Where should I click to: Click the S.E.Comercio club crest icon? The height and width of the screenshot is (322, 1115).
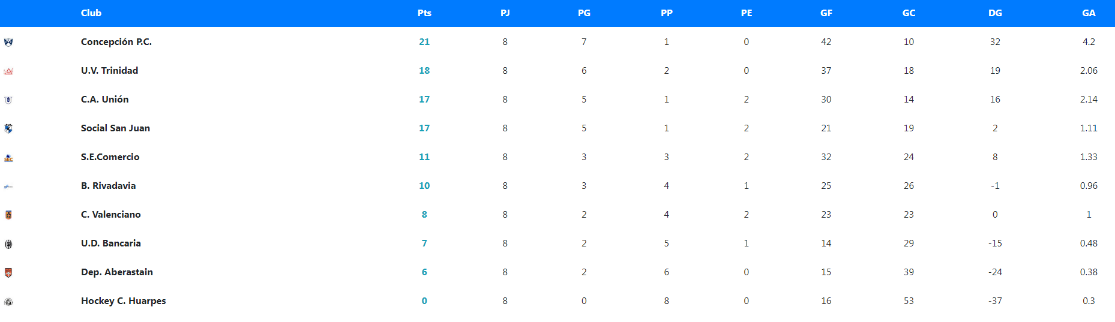point(8,158)
